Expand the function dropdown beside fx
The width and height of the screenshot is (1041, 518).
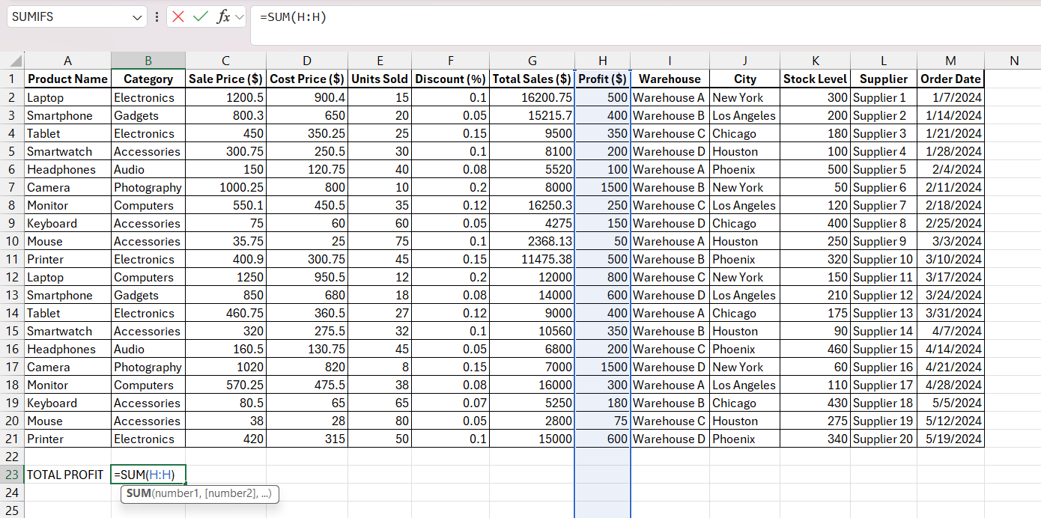click(239, 16)
